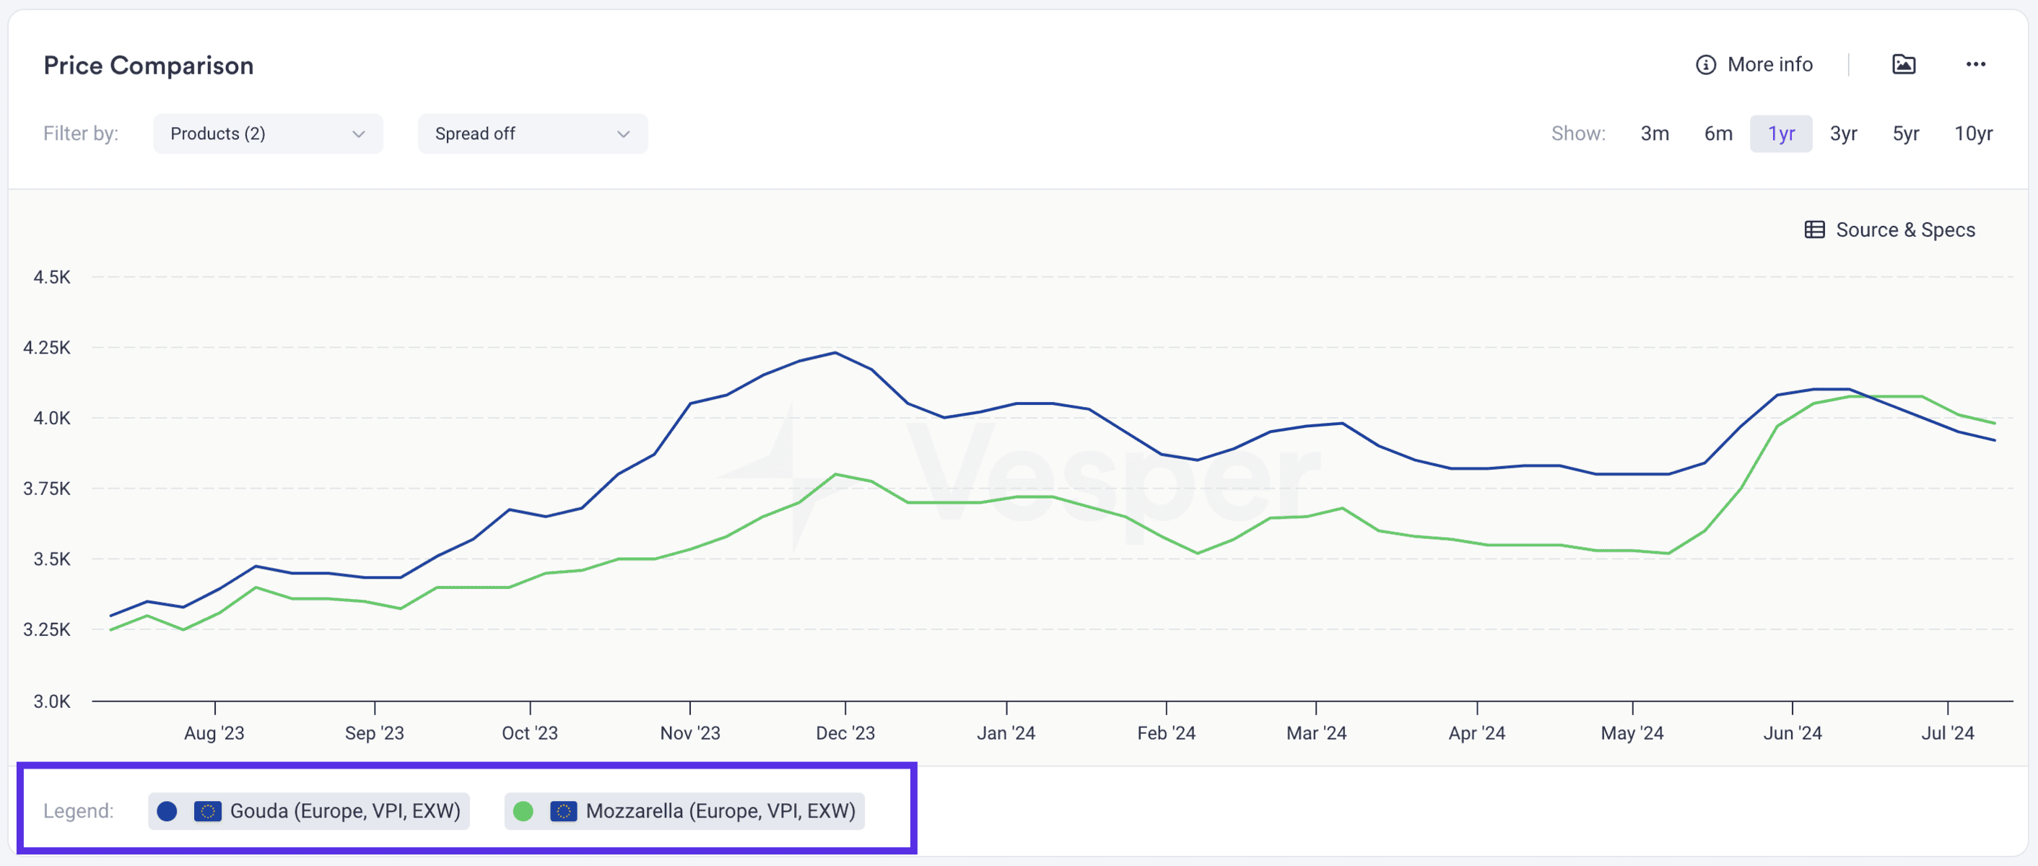Select the 3m time range
The image size is (2038, 866).
coord(1654,134)
